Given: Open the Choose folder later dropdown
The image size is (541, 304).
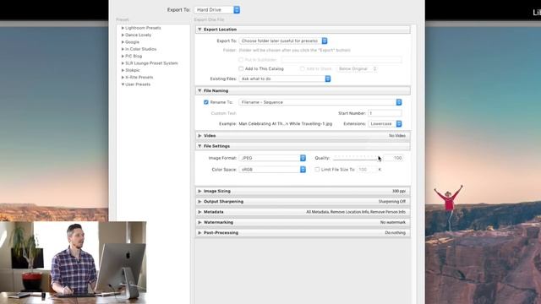Looking at the screenshot, I should (283, 41).
